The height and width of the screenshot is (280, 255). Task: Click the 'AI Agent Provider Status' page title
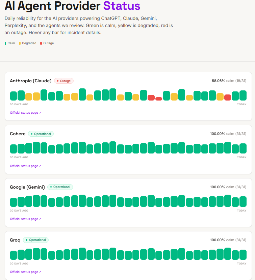pyautogui.click(x=72, y=6)
